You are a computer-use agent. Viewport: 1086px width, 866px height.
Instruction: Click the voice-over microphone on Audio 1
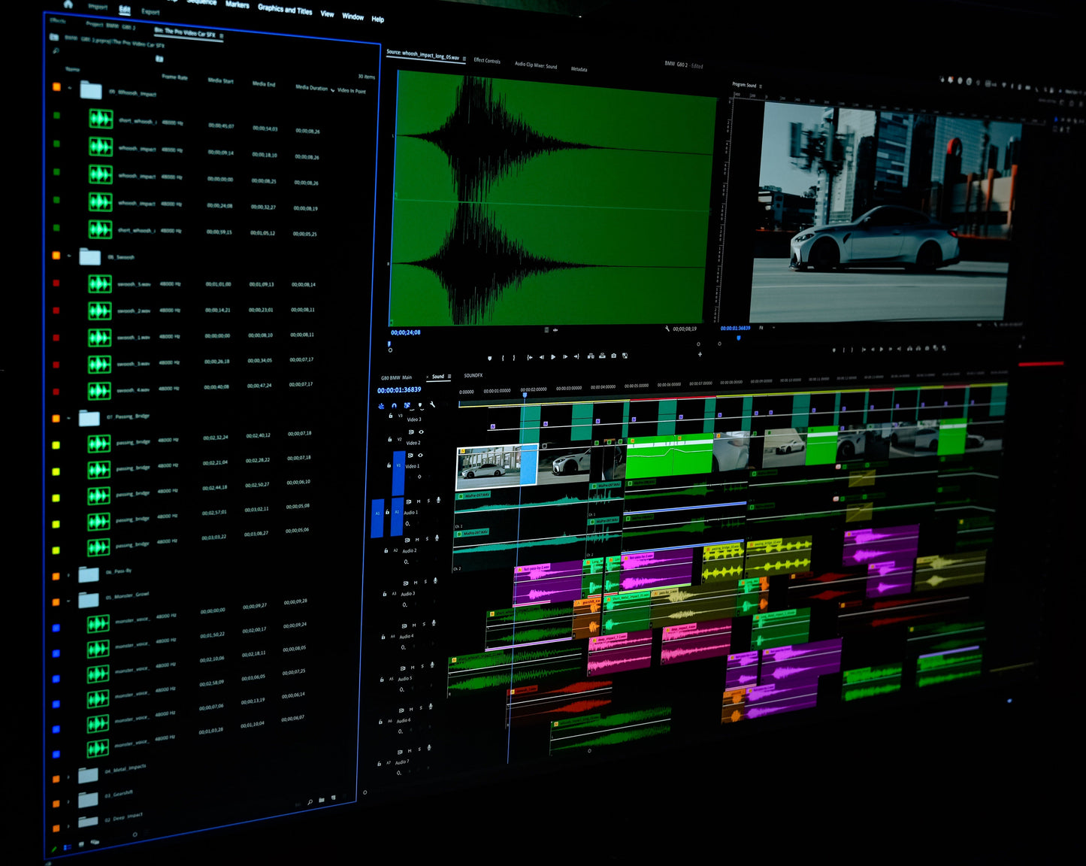pos(438,500)
